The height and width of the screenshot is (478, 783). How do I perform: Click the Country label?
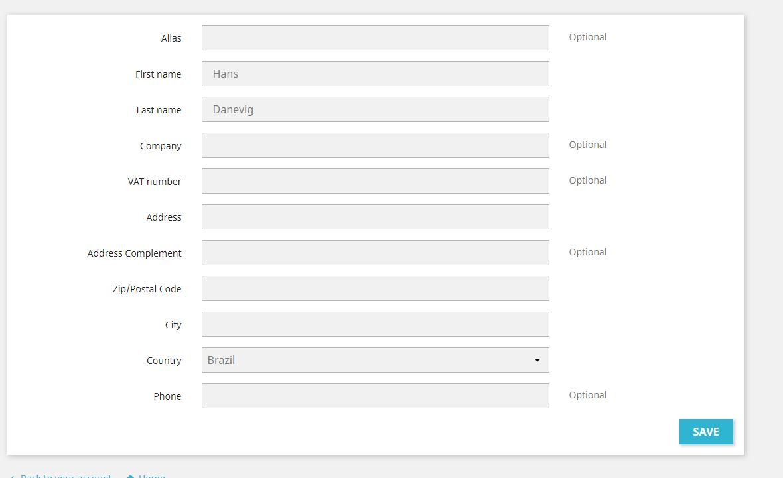(164, 361)
